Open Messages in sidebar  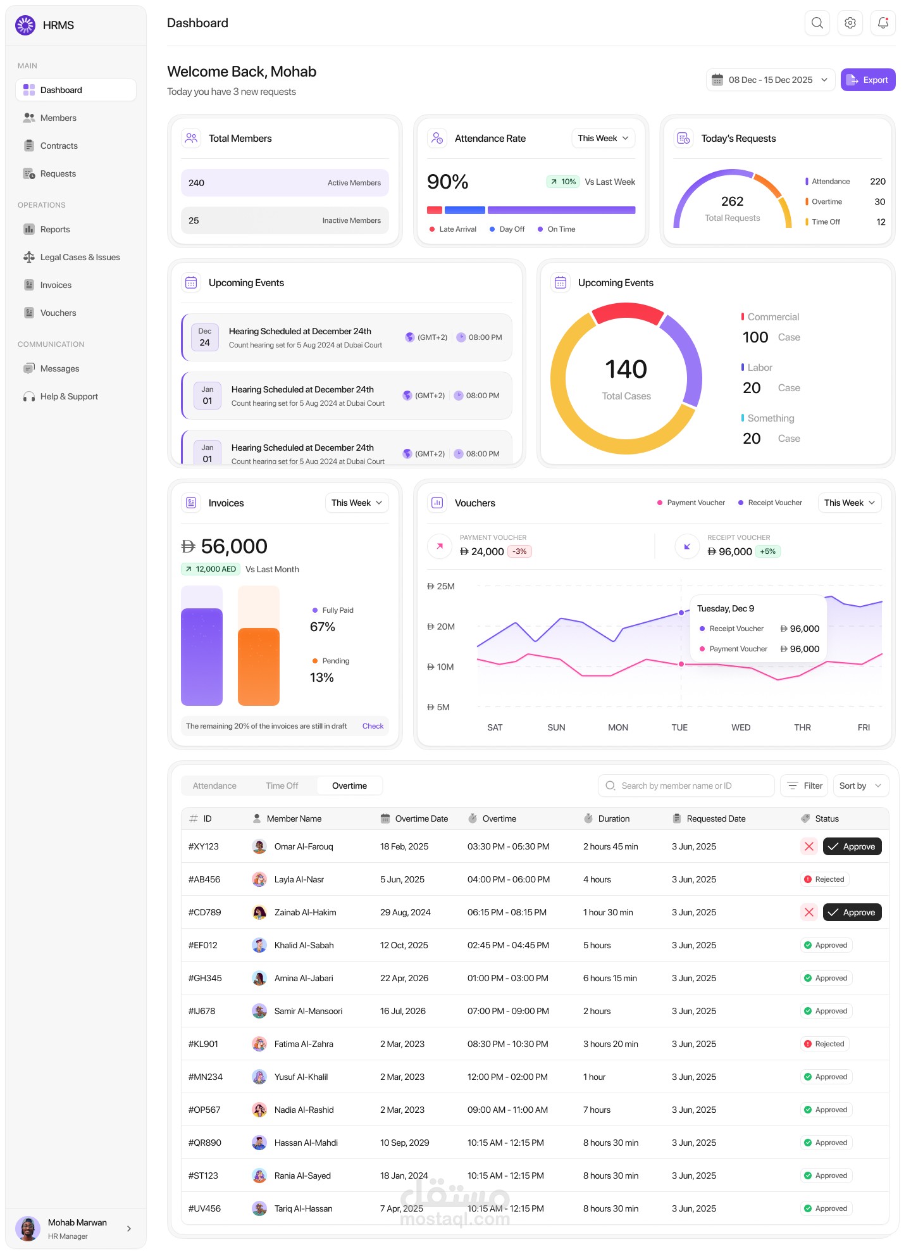pos(76,368)
